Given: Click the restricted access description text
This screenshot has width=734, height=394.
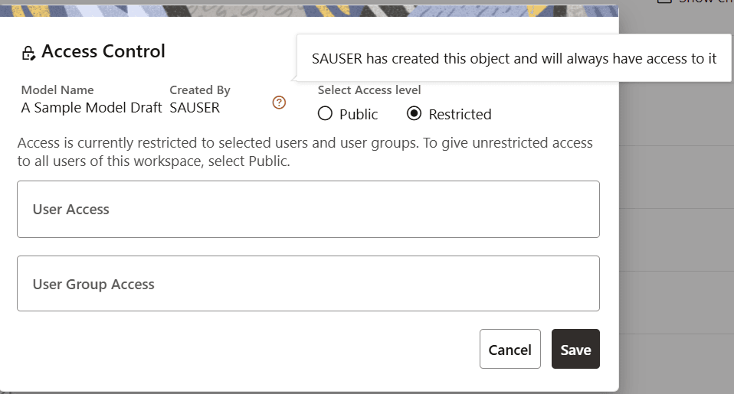Looking at the screenshot, I should pyautogui.click(x=305, y=152).
